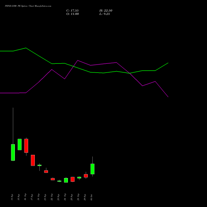Click the green candle above 24 Sep
Viewport: 207px width, 207px height.
(x=66, y=180)
